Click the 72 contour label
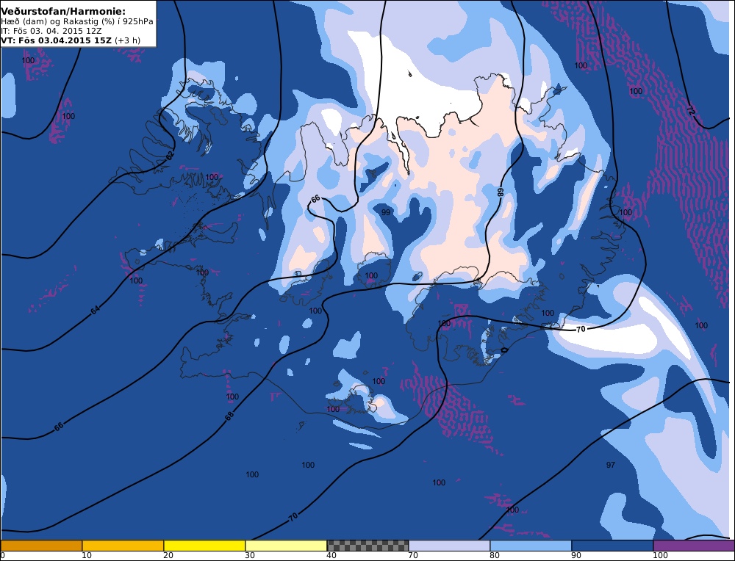 tap(690, 111)
